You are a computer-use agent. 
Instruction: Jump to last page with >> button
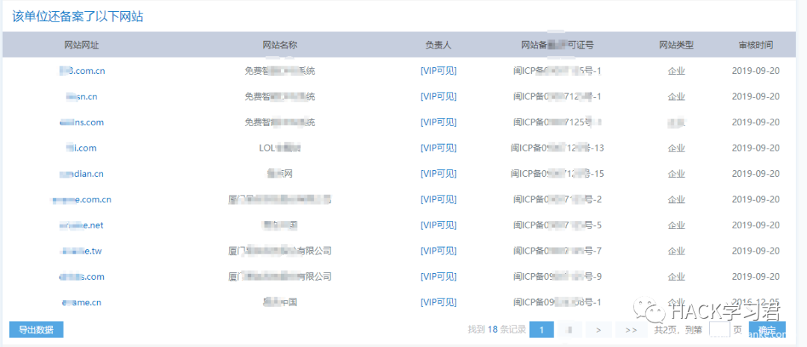pos(631,330)
